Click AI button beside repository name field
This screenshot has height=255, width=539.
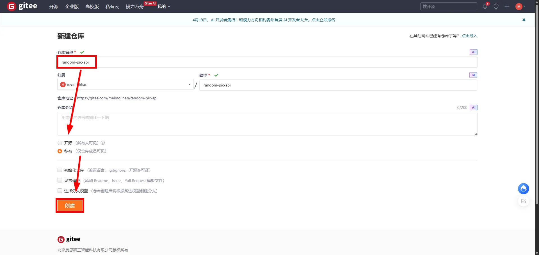(473, 52)
